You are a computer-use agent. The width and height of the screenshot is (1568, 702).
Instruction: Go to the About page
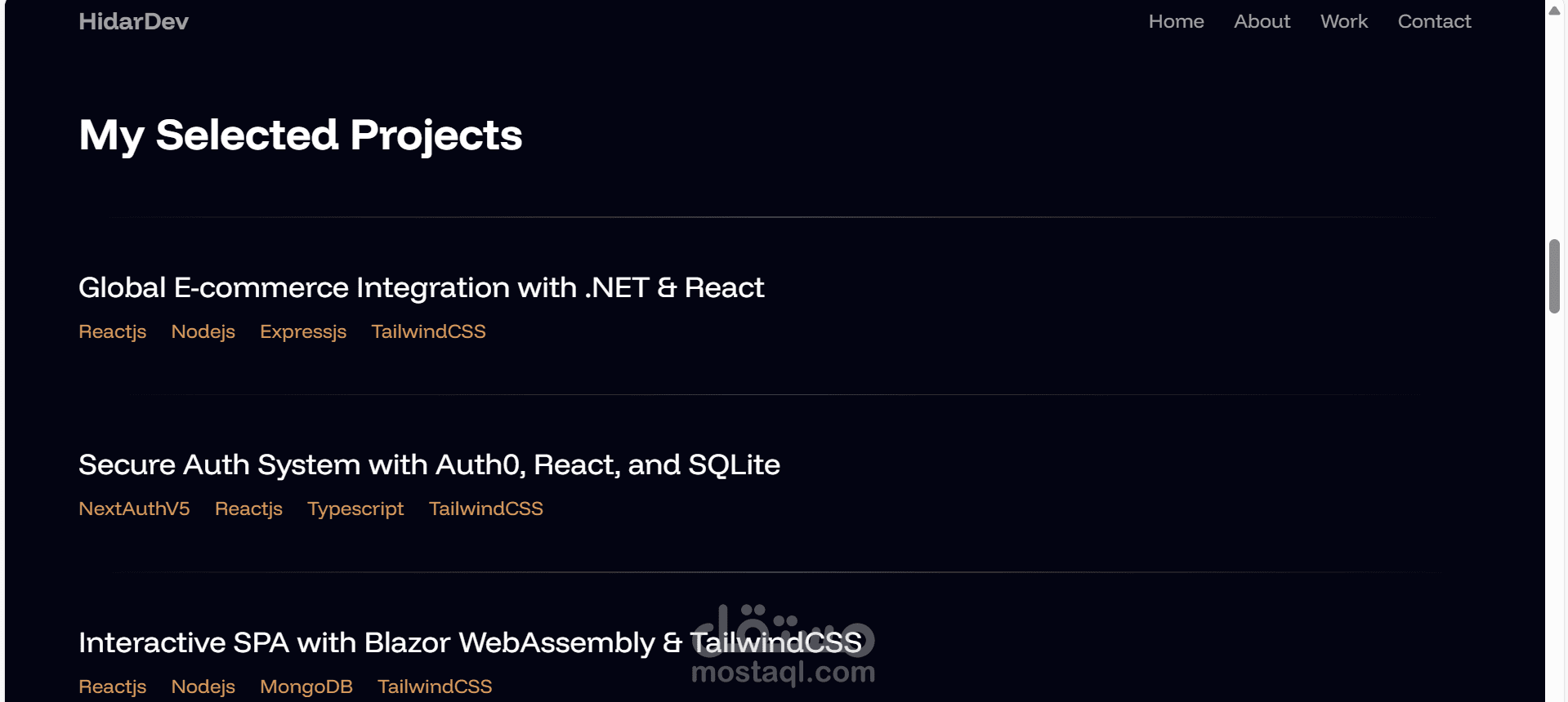coord(1262,21)
